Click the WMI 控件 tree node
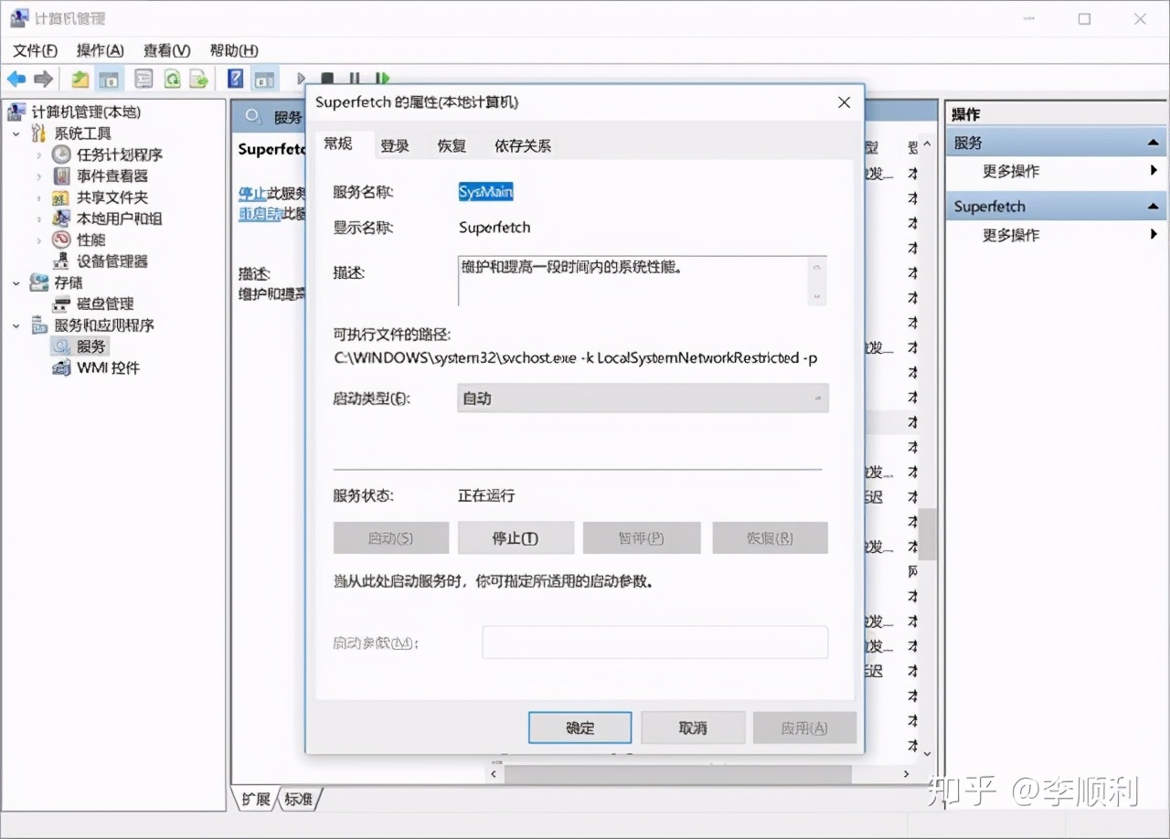This screenshot has height=839, width=1170. tap(108, 367)
